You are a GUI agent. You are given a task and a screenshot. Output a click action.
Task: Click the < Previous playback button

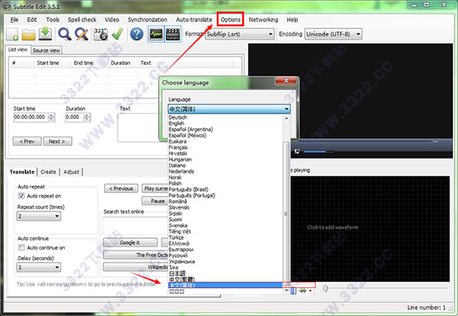[121, 189]
